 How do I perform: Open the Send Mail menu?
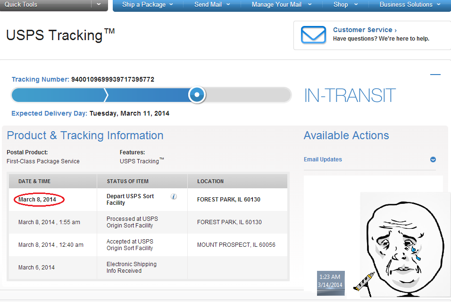click(x=212, y=5)
